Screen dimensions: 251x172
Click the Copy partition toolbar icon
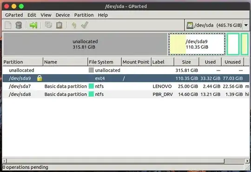[48, 25]
